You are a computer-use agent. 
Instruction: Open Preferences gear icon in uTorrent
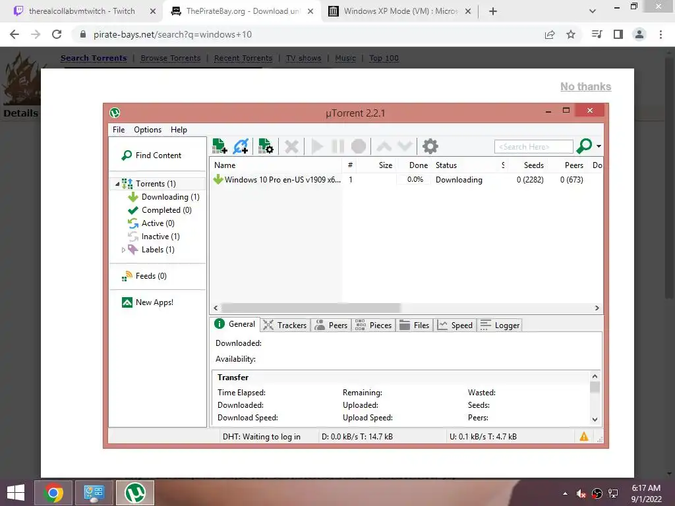[430, 146]
